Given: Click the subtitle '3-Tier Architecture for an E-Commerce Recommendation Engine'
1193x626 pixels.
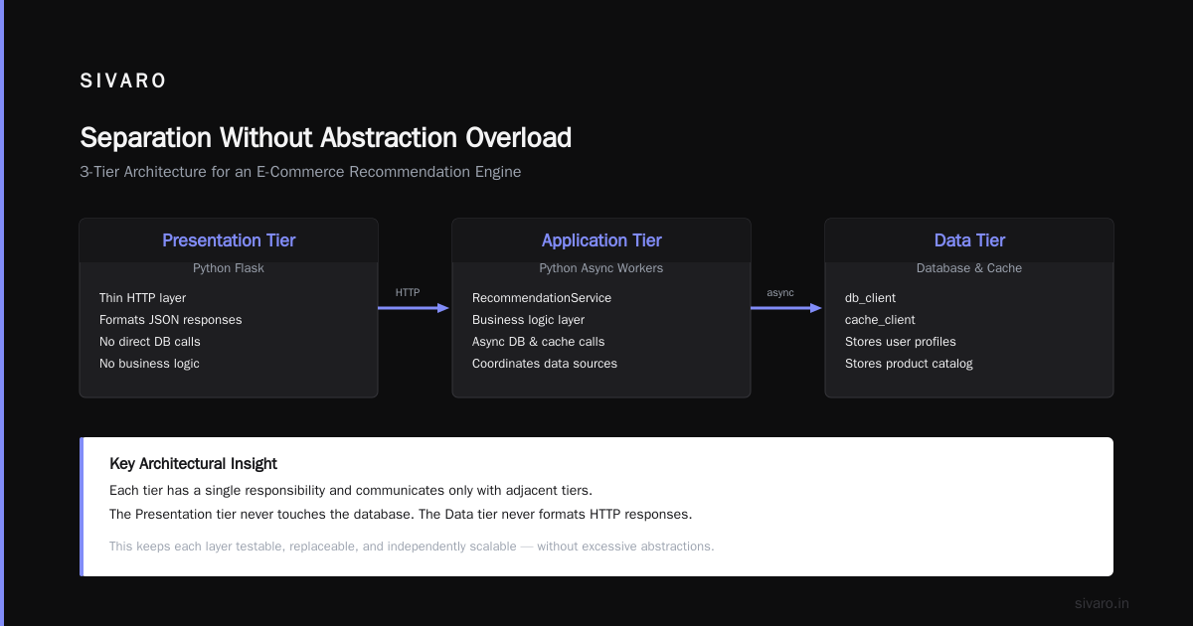Looking at the screenshot, I should tap(300, 172).
